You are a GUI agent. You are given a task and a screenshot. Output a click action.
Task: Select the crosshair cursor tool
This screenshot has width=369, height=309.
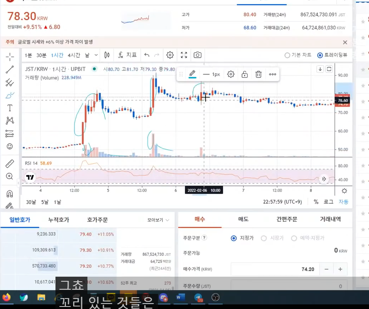coord(10,57)
